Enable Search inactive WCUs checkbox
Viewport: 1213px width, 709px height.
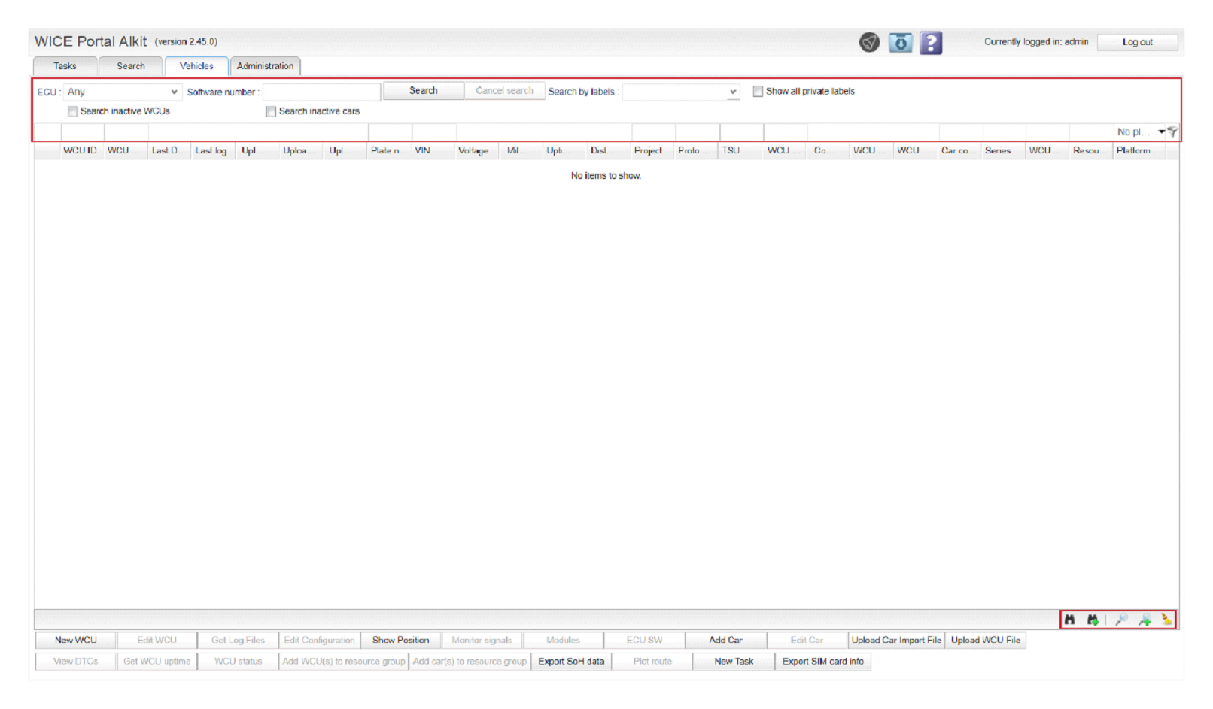pos(73,111)
